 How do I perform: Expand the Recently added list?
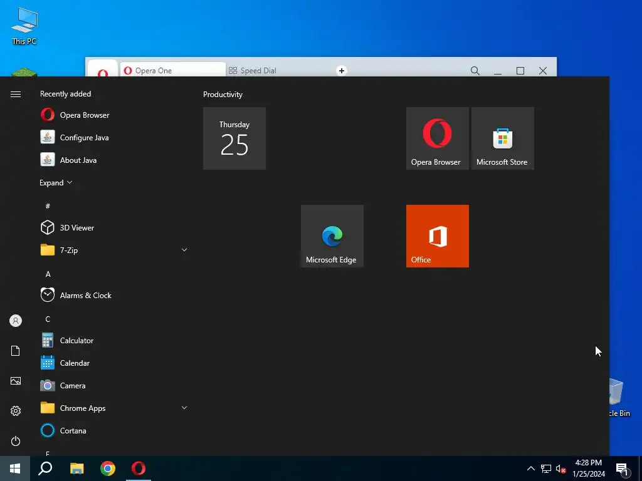click(x=56, y=182)
